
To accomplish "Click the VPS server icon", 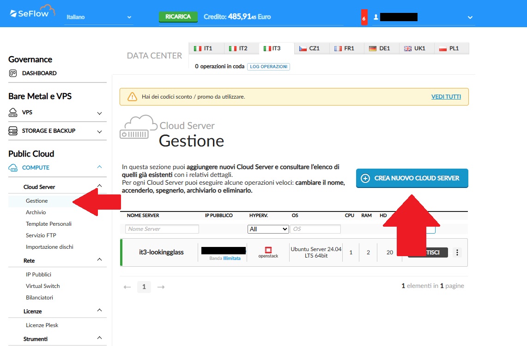I will click(14, 112).
